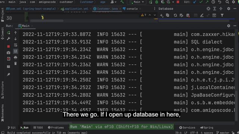
Task: Open the code-with-me user dropdown
Action: 114,2
